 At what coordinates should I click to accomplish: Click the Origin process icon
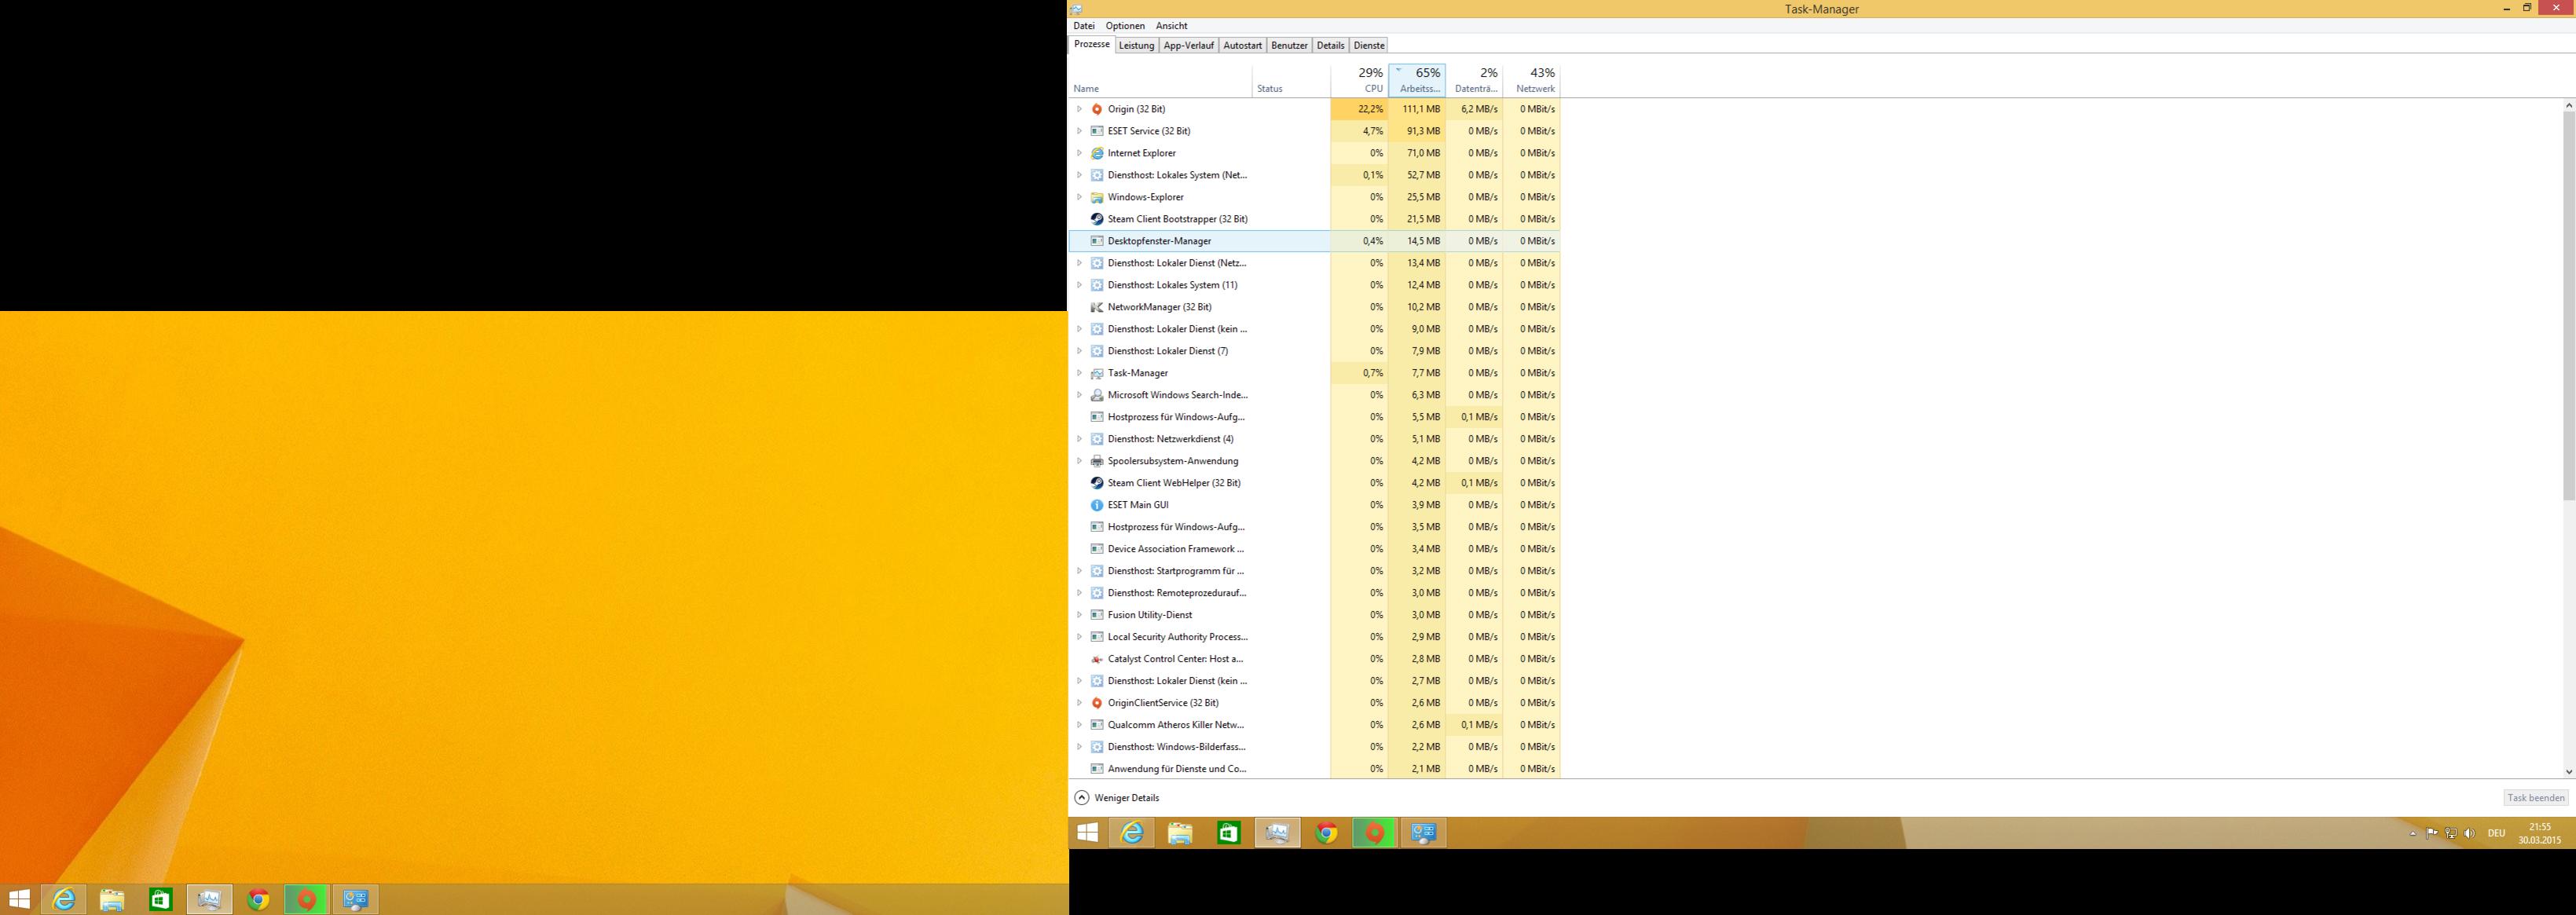[1096, 109]
